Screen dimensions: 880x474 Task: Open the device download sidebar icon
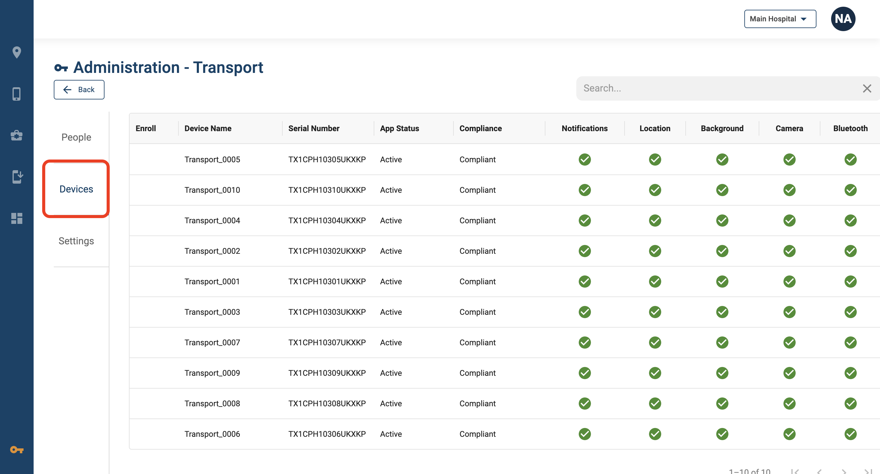17,177
